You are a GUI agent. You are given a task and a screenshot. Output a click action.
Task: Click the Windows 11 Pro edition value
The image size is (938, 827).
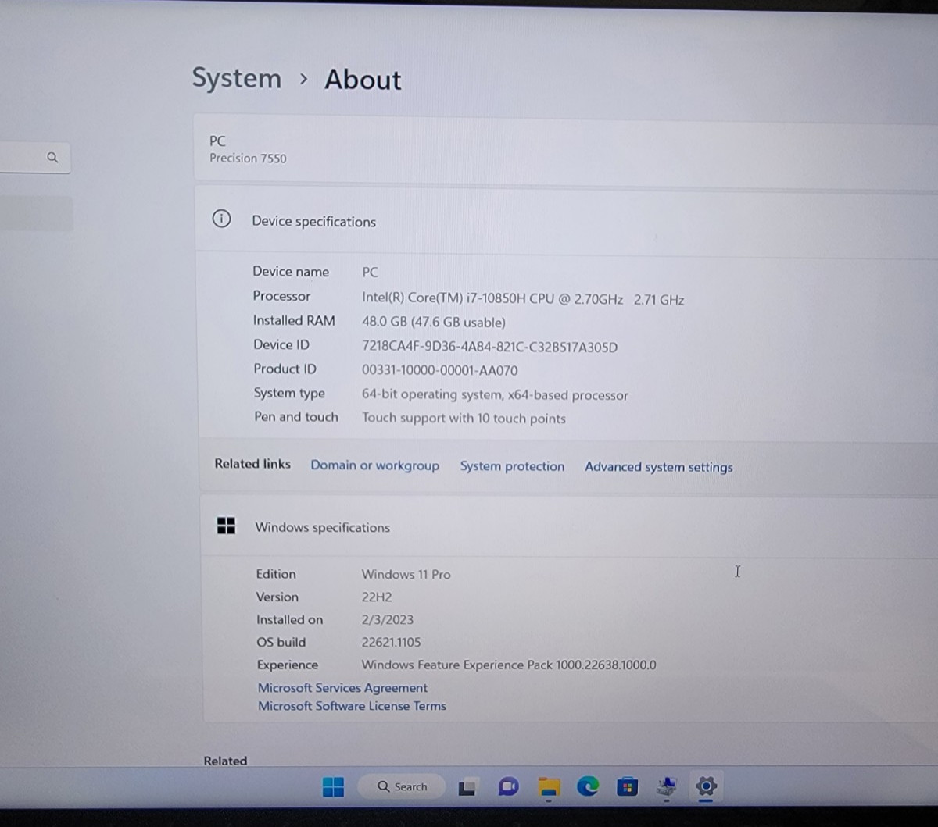[406, 574]
